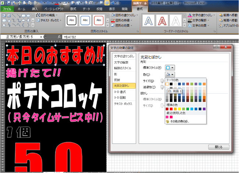Open the 図形の編集 dropdown
Image resolution: width=239 pixels, height=173 pixels.
click(47, 15)
